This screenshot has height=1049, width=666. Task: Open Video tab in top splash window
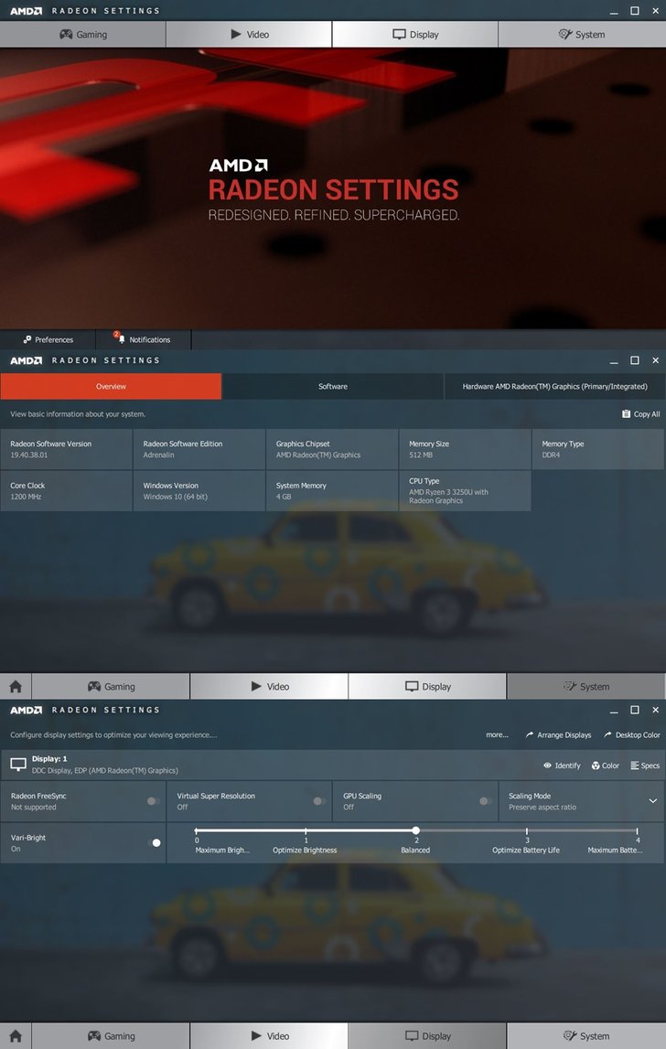coord(249,34)
